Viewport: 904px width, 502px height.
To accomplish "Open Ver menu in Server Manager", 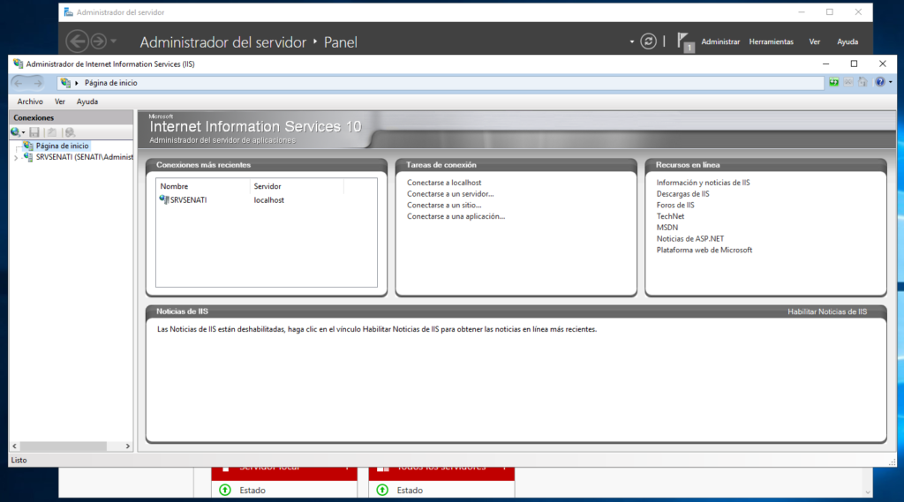I will click(814, 42).
